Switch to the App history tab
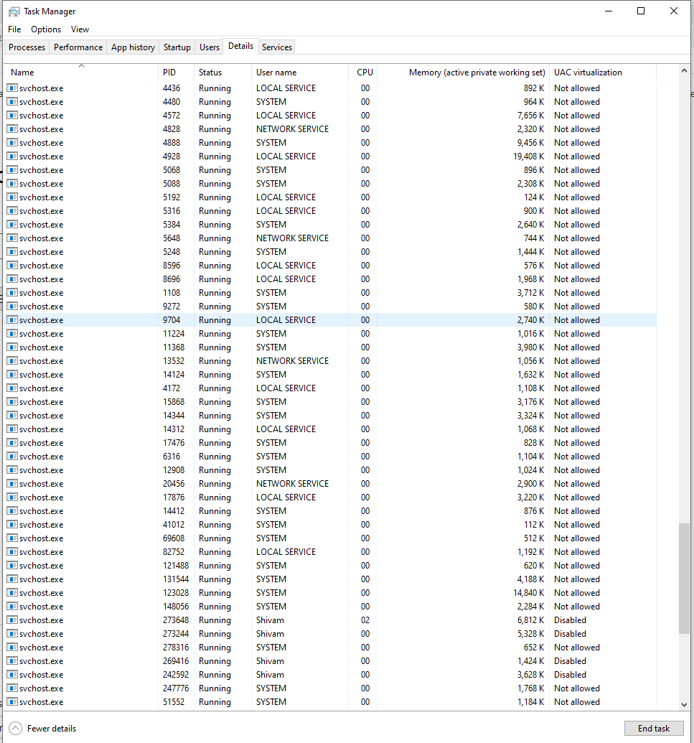Viewport: 694px width, 743px height. (x=133, y=47)
